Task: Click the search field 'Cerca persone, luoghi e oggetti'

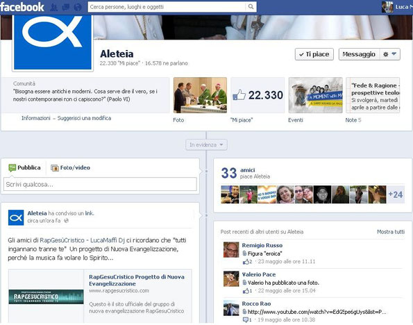Action: (x=167, y=6)
